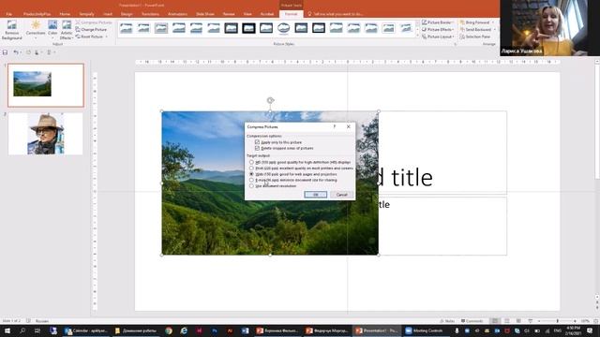Switch to Normal view in status bar
The image size is (600, 337).
pyautogui.click(x=495, y=321)
